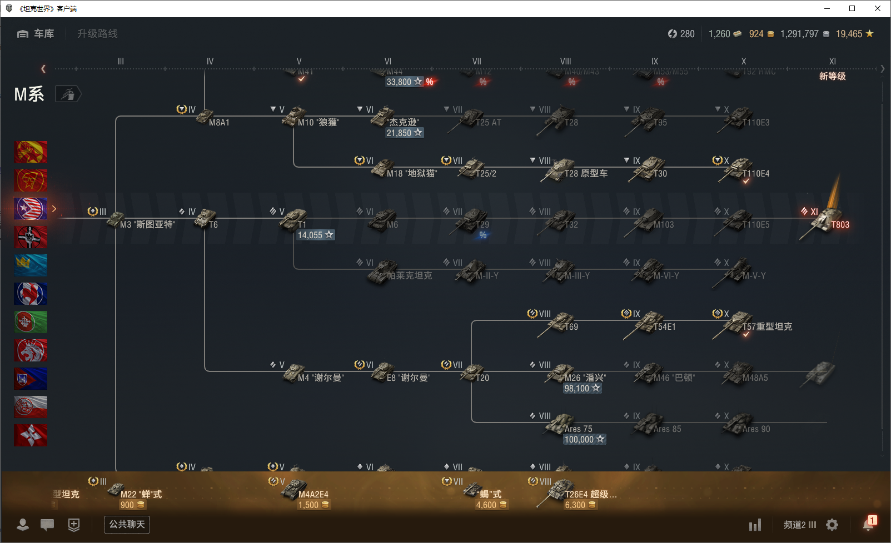This screenshot has height=543, width=891.
Task: Open the 频道2 channel selector
Action: (x=800, y=525)
